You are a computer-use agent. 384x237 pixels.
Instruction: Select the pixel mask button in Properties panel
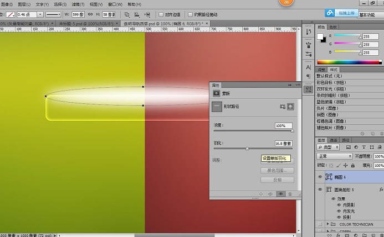pos(283,107)
